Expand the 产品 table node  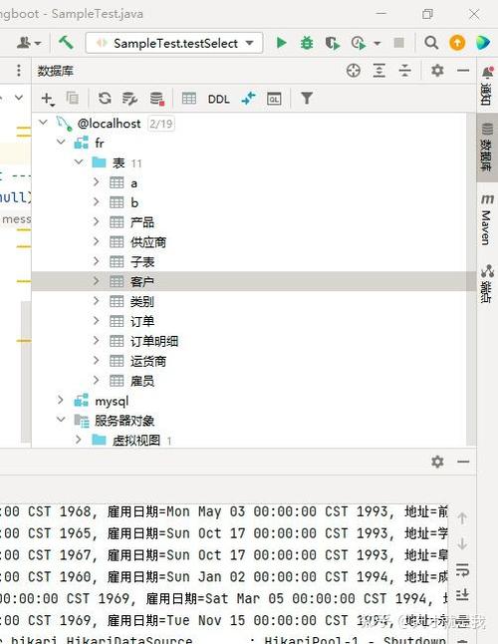(x=96, y=221)
